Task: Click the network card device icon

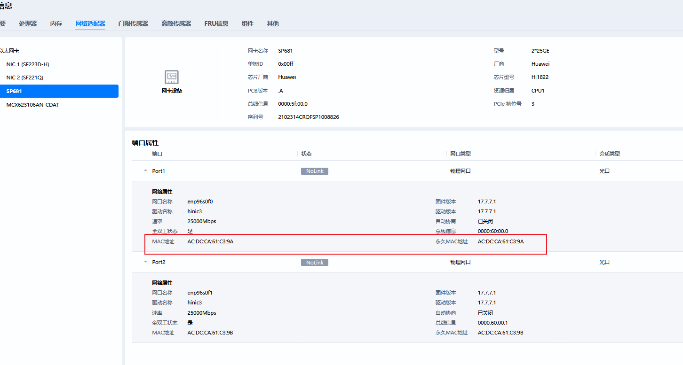Action: point(172,77)
